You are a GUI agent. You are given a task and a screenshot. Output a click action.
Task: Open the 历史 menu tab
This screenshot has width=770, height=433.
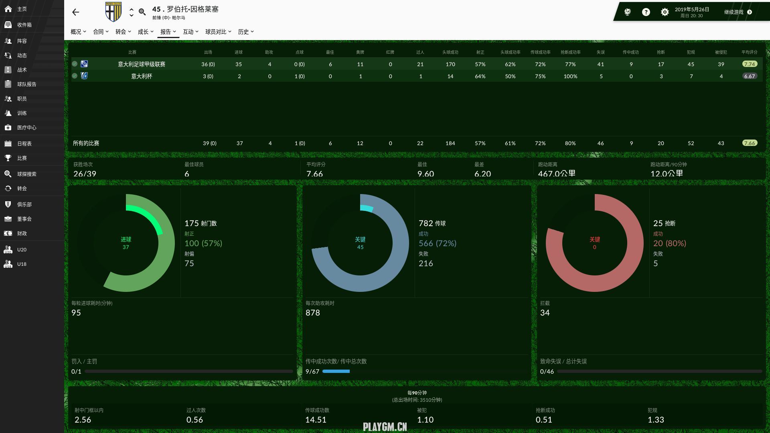pos(245,32)
